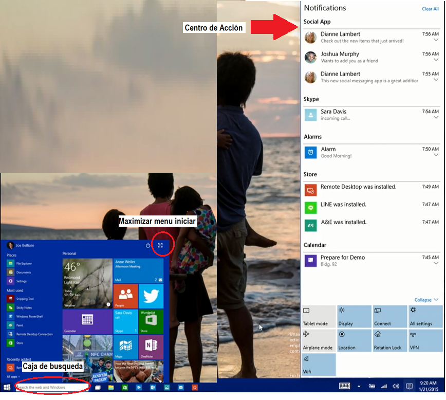The height and width of the screenshot is (400, 446).
Task: Toggle the Wifi quick action
Action: (x=318, y=365)
